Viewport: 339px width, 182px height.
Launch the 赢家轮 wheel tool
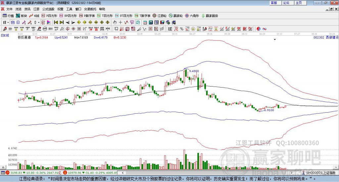(x=175, y=16)
